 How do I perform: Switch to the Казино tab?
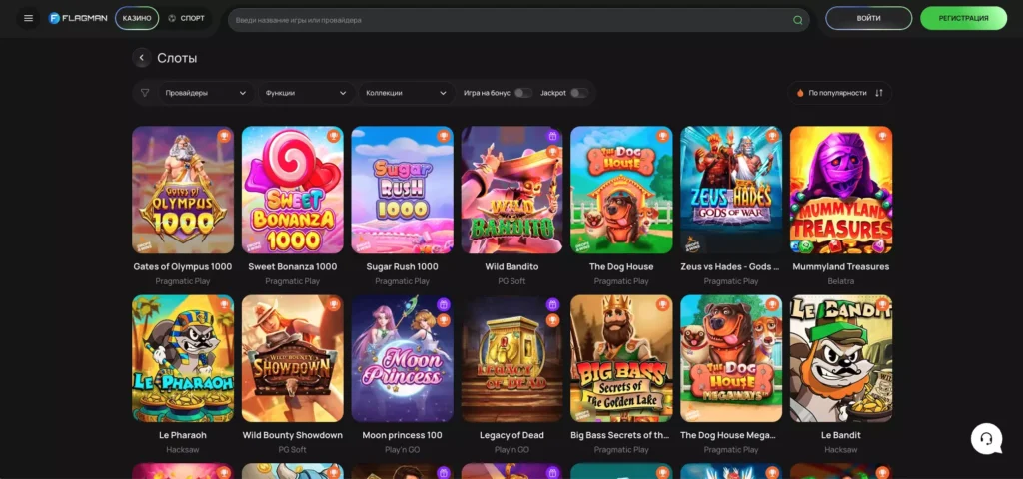point(136,18)
